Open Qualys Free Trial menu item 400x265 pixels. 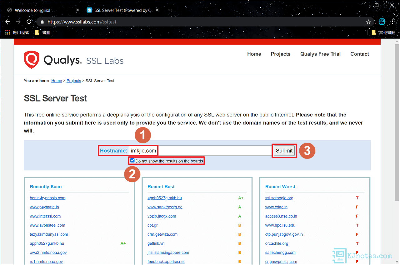click(320, 54)
